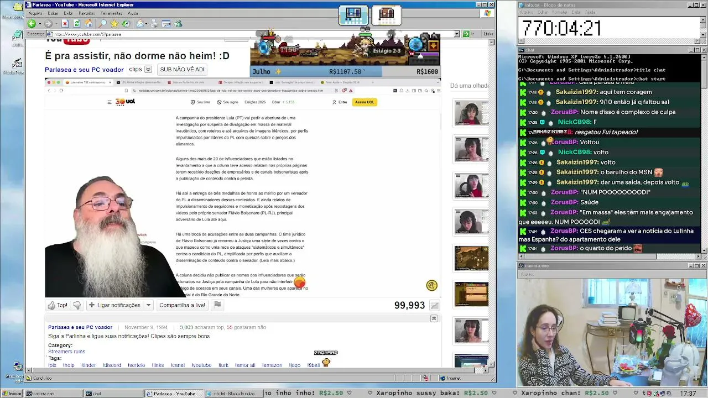Open the Mail icon dropdown arrow
The height and width of the screenshot is (398, 708).
[146, 24]
